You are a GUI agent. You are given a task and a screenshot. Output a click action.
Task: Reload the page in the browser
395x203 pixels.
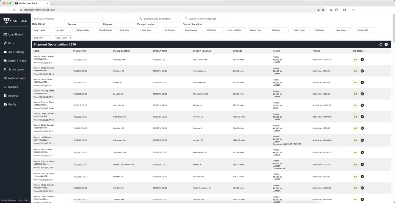(x=14, y=10)
